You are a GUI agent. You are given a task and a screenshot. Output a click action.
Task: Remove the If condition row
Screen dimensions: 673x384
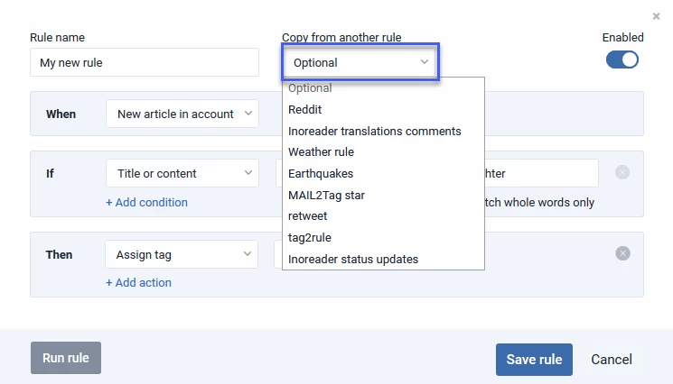click(622, 172)
